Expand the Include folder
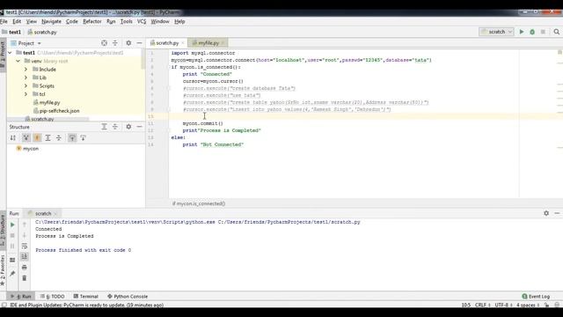The width and height of the screenshot is (563, 317). (x=26, y=69)
